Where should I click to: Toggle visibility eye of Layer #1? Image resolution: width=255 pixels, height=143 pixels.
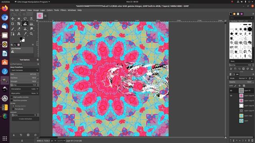tap(231, 91)
